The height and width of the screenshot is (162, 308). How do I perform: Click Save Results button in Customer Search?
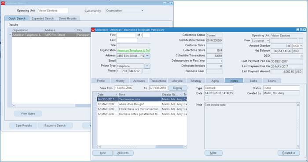23,125
